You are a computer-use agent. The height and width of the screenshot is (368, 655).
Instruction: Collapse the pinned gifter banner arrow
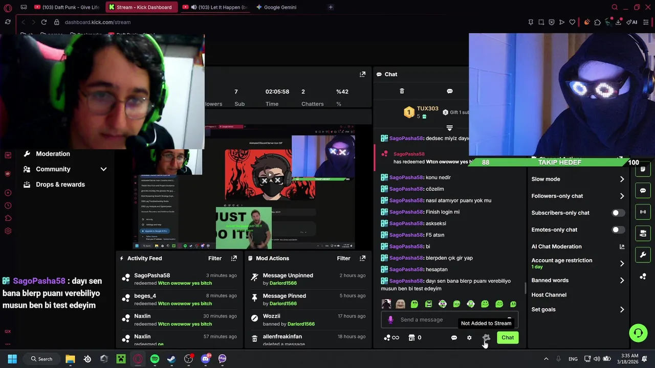click(x=449, y=128)
